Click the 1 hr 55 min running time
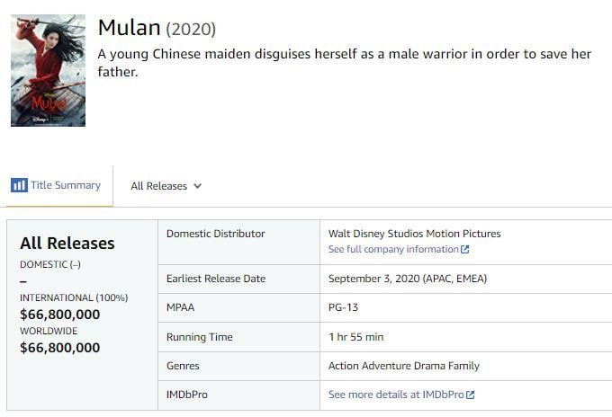 pos(355,337)
